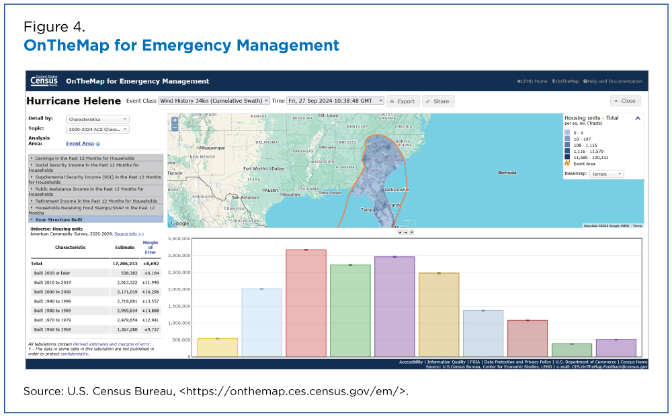Open Help and Documentation
Viewport: 672px width, 418px height.
pos(613,81)
